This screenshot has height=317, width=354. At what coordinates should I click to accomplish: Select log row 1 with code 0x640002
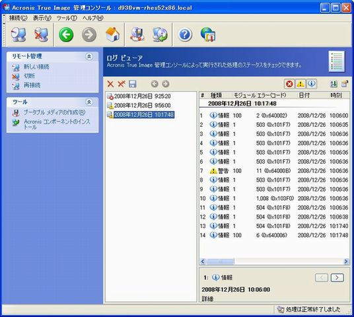point(274,116)
